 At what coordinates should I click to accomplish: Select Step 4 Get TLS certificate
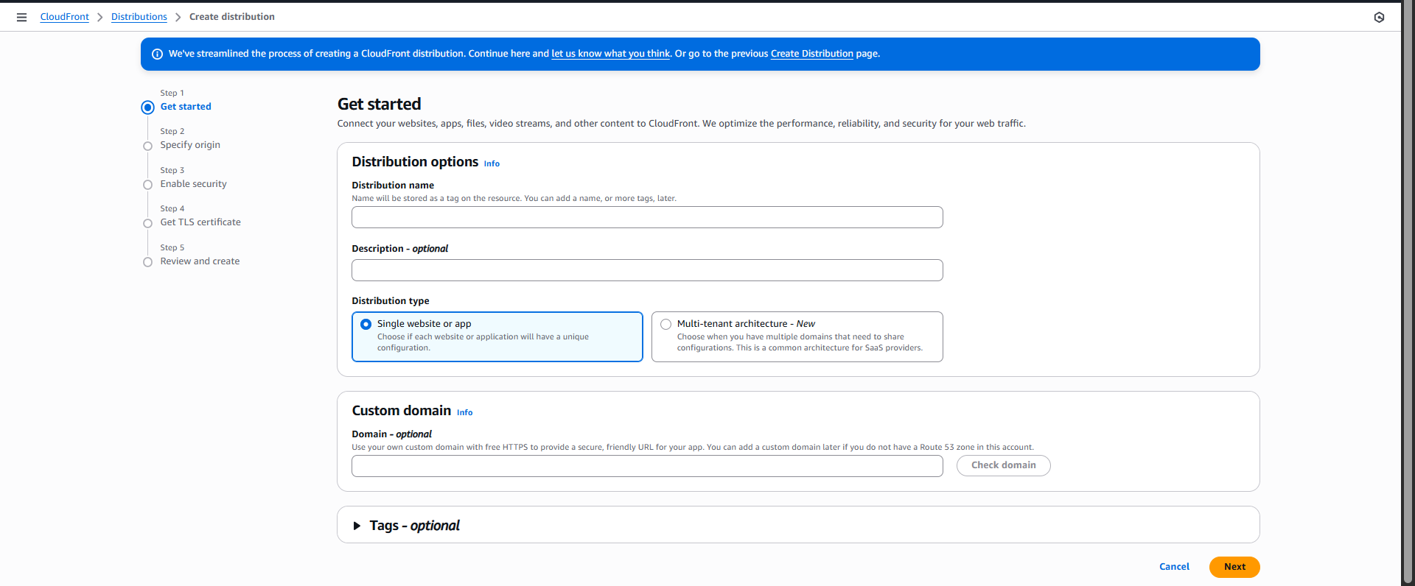point(200,222)
